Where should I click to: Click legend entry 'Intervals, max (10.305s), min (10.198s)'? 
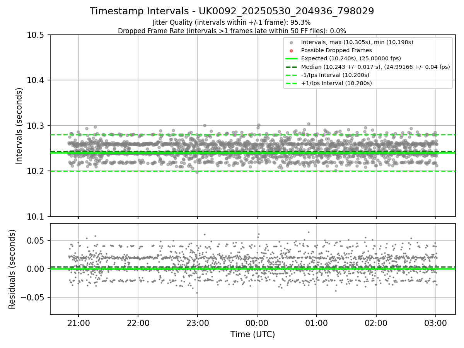tap(357, 42)
